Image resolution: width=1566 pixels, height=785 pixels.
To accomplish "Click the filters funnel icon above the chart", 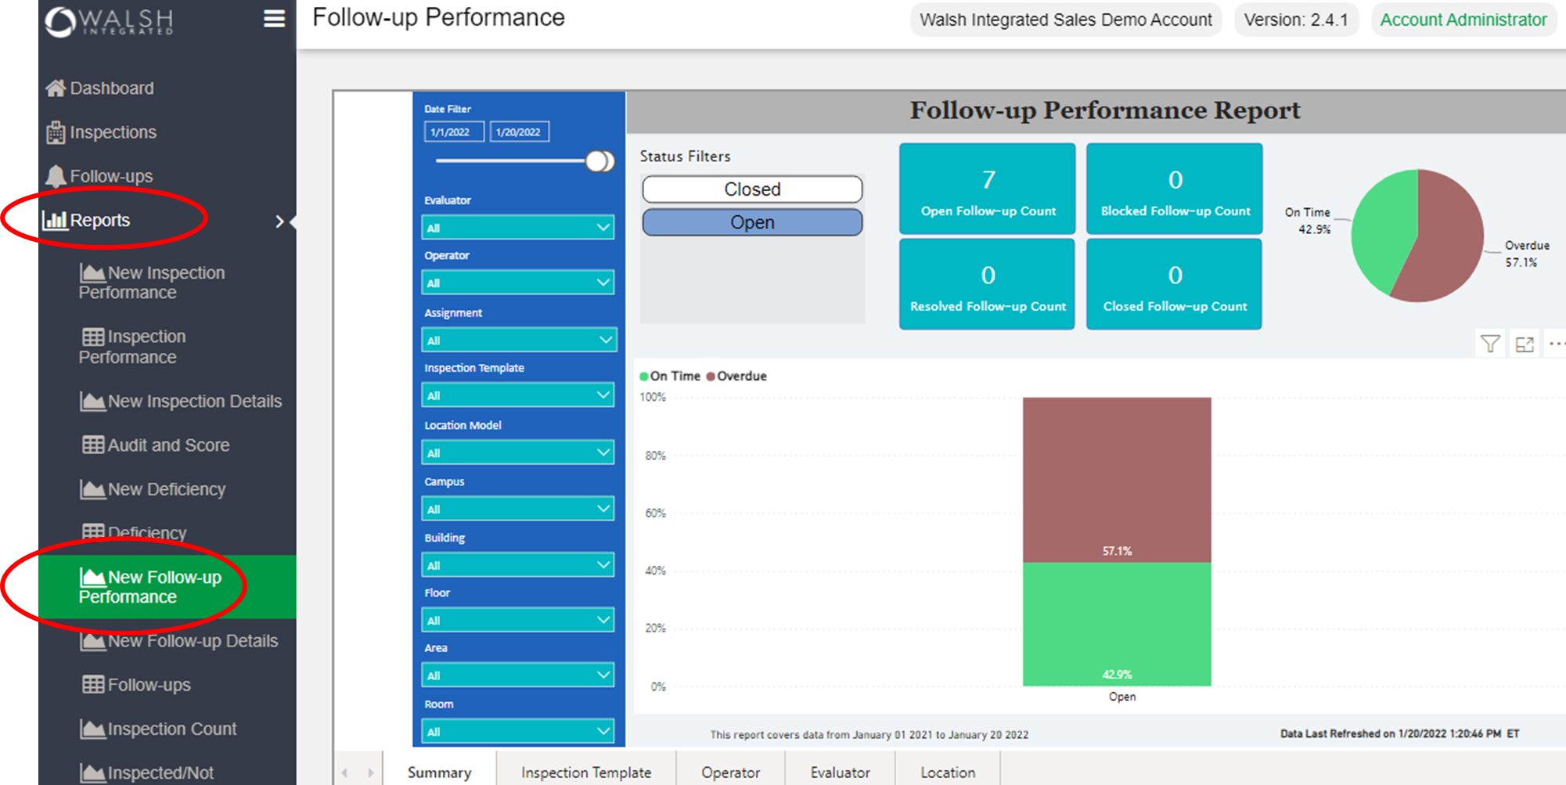I will (x=1490, y=343).
